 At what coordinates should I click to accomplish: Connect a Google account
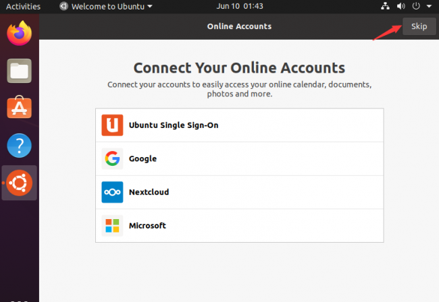pos(240,158)
